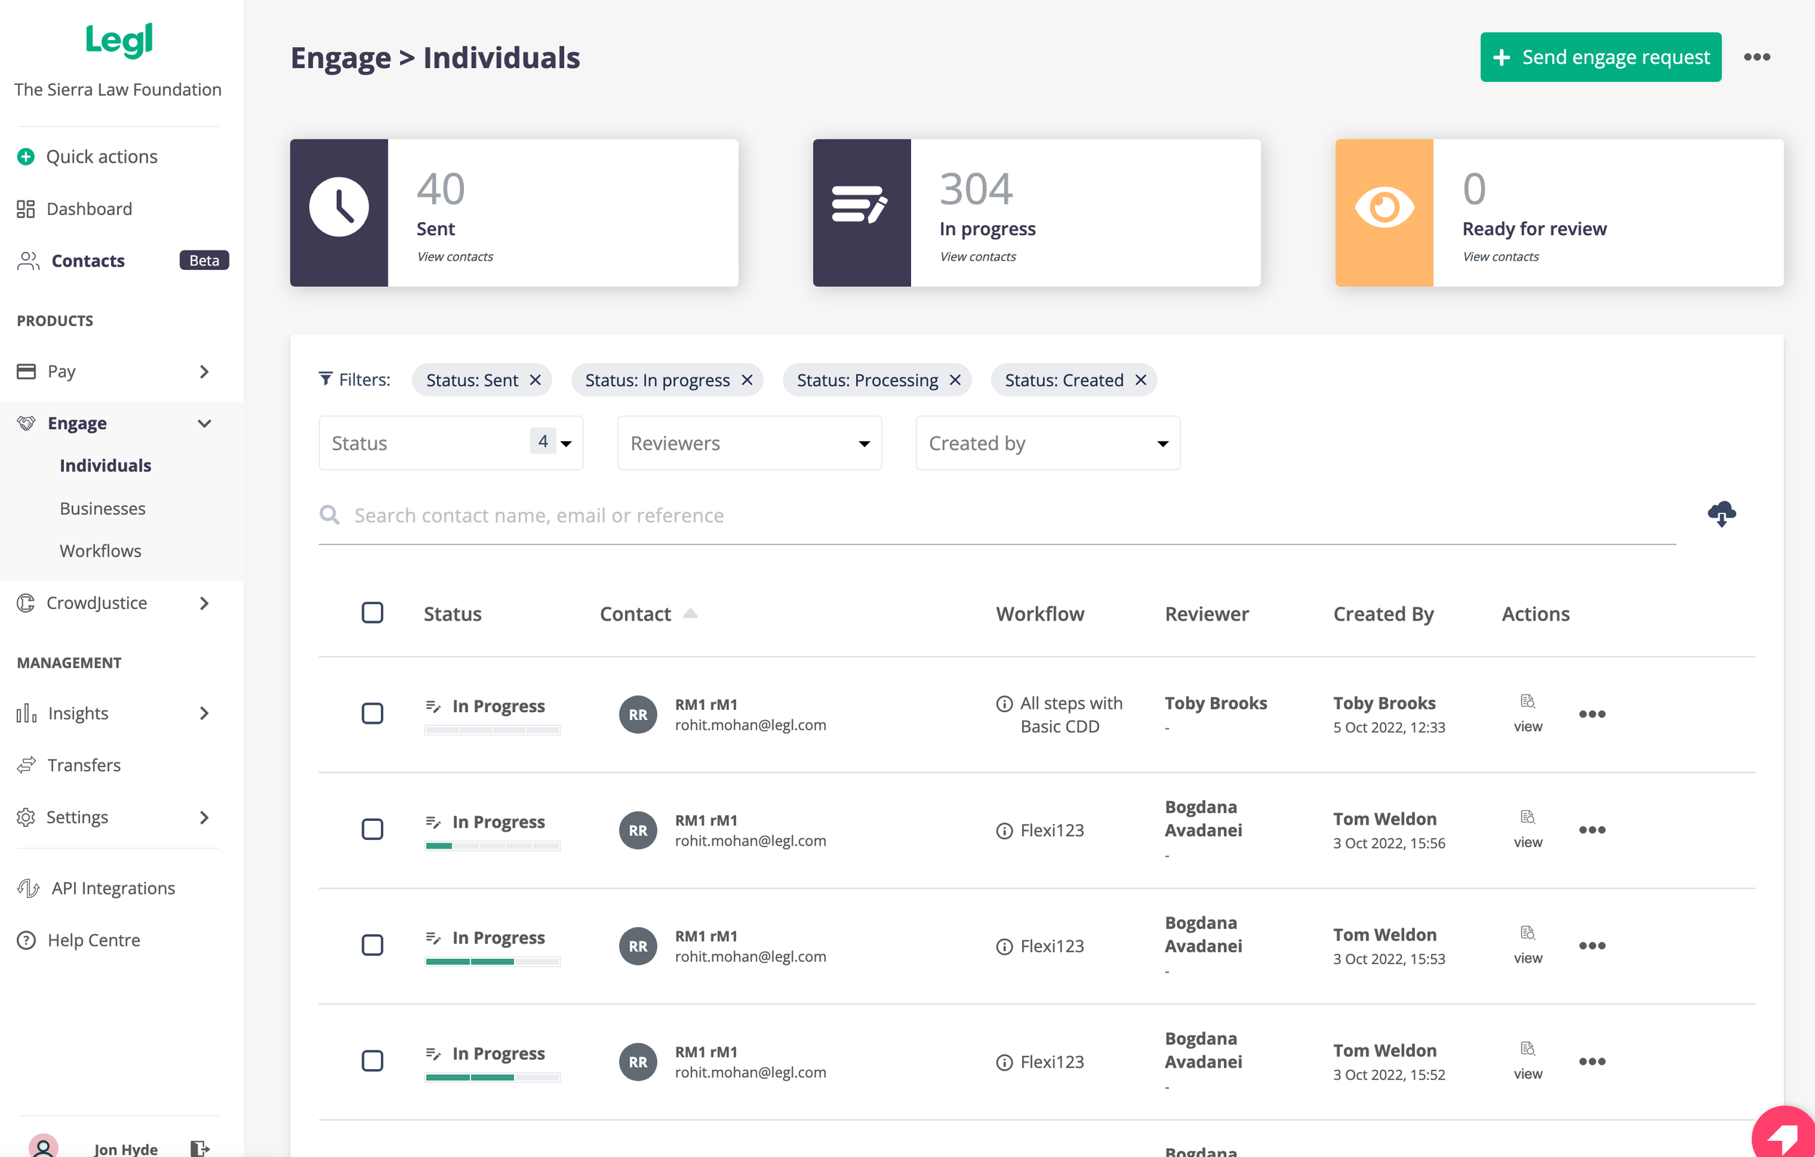The height and width of the screenshot is (1157, 1815).
Task: Check the row owned by Tom Weldon, 15:52
Action: pos(372,1061)
